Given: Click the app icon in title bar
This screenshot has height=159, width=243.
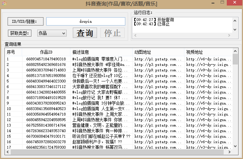Looking at the screenshot, I should pyautogui.click(x=4, y=3).
